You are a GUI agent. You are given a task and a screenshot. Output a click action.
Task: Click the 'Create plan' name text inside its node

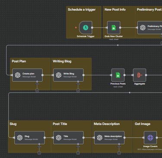tap(29, 74)
